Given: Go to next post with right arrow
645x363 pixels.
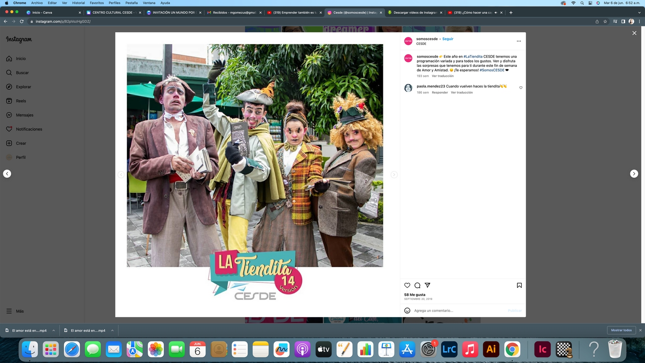Looking at the screenshot, I should click(634, 174).
